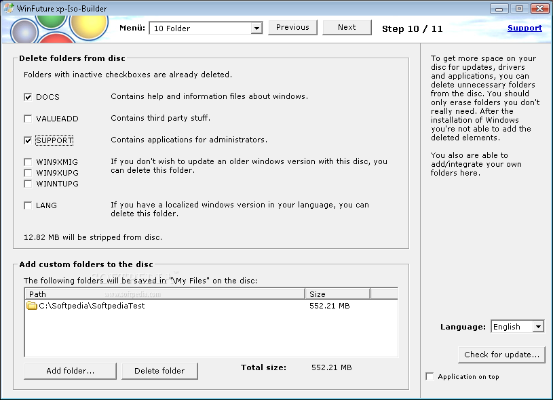Tick the WIN9XUPG checkbox
Viewport: 553px width, 400px height.
[x=28, y=173]
